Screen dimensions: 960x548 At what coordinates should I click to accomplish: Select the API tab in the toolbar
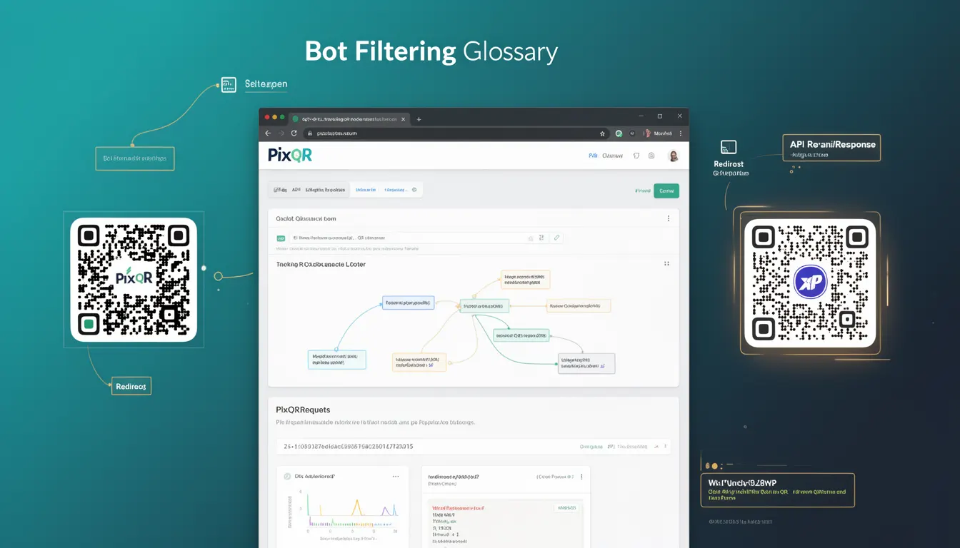coord(296,190)
